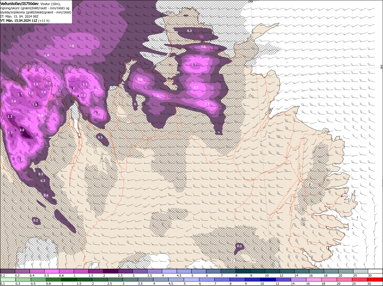
Task: Click the "0.1" label on the rain scale
Action: pos(2,284)
